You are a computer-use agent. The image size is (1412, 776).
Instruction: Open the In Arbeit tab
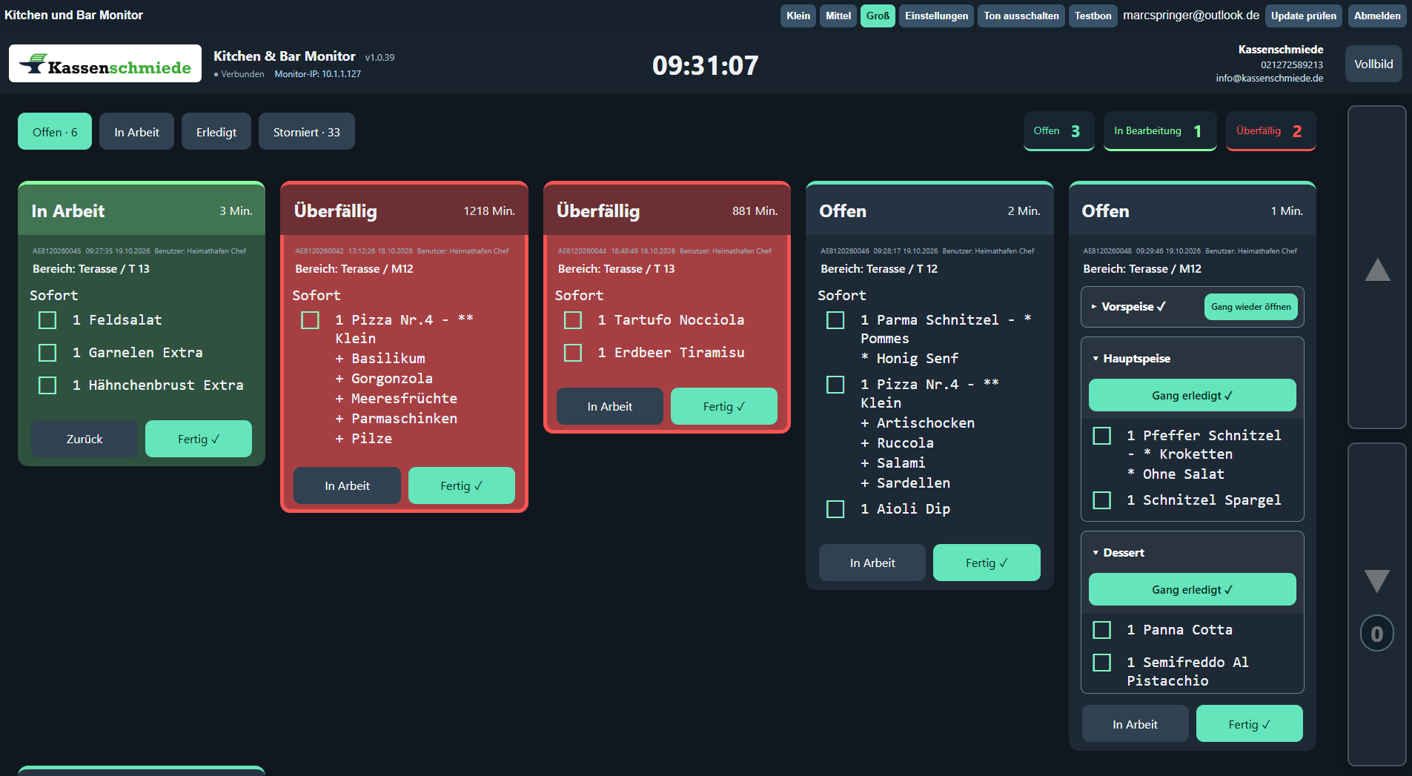136,132
